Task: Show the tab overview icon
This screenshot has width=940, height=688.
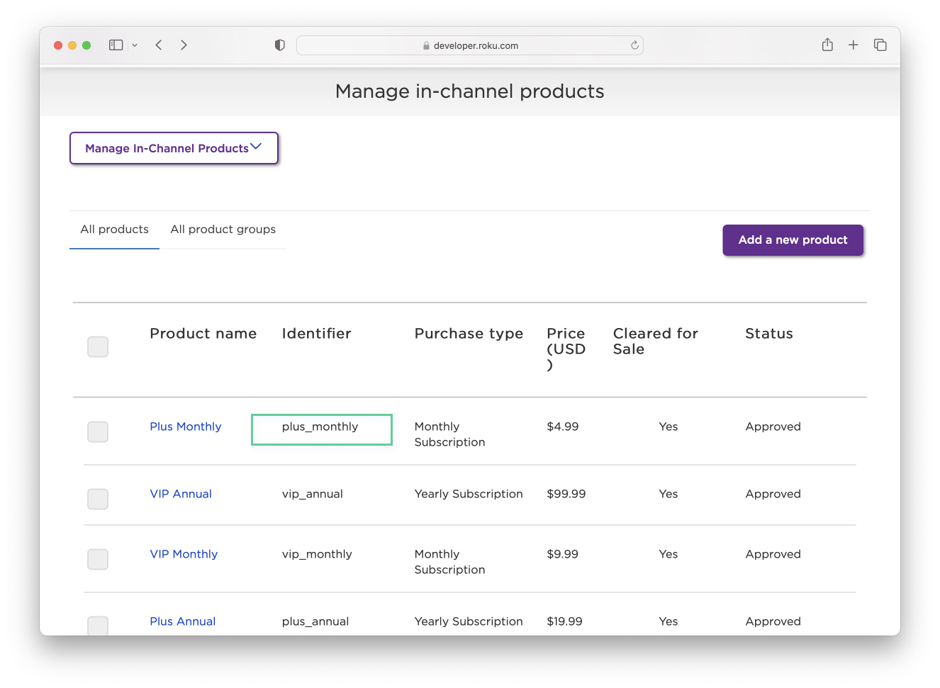Action: (880, 45)
